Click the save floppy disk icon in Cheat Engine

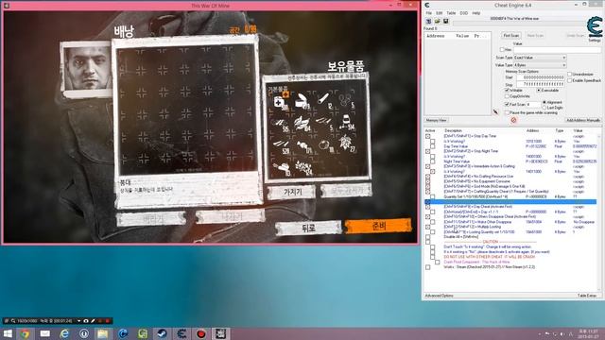point(445,21)
